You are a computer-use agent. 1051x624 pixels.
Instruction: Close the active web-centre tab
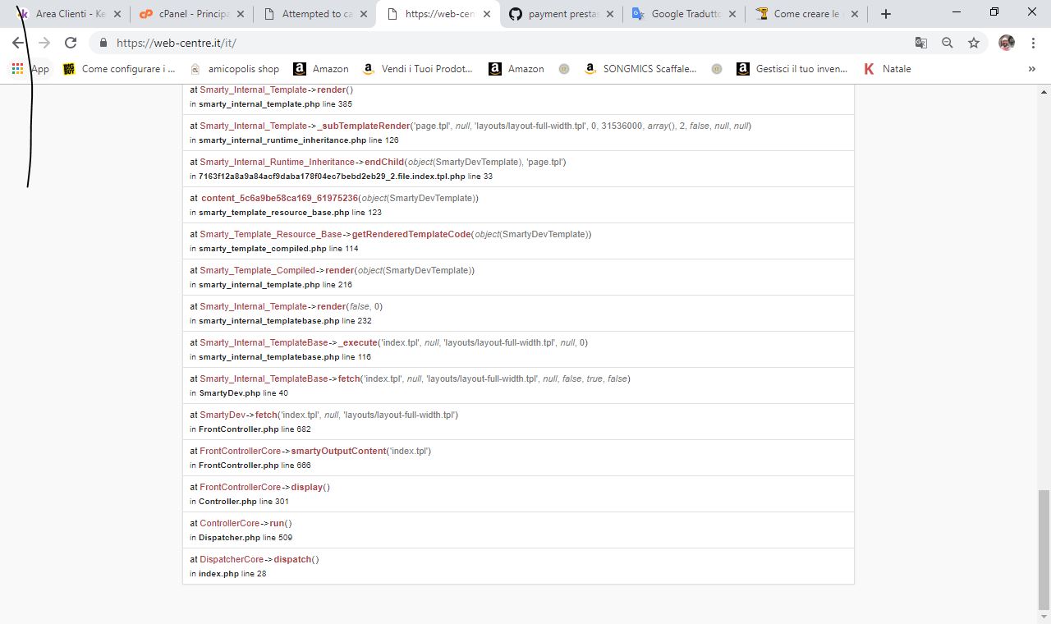pos(487,14)
